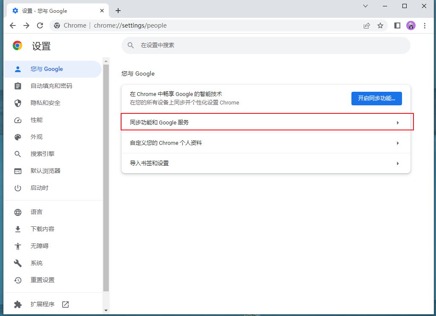This screenshot has height=316, width=436.
Task: Select 您与 Google in the sidebar
Action: (53, 69)
